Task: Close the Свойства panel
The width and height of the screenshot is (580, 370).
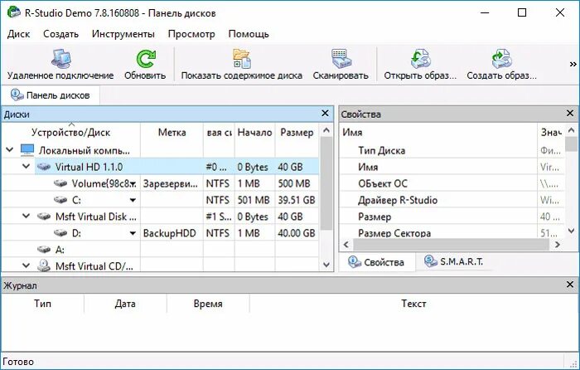Action: tap(570, 114)
